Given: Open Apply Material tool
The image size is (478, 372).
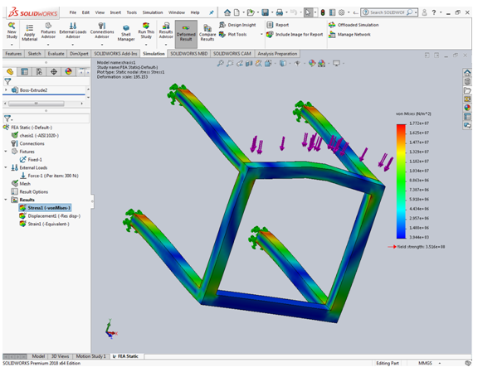Looking at the screenshot, I should 29,32.
